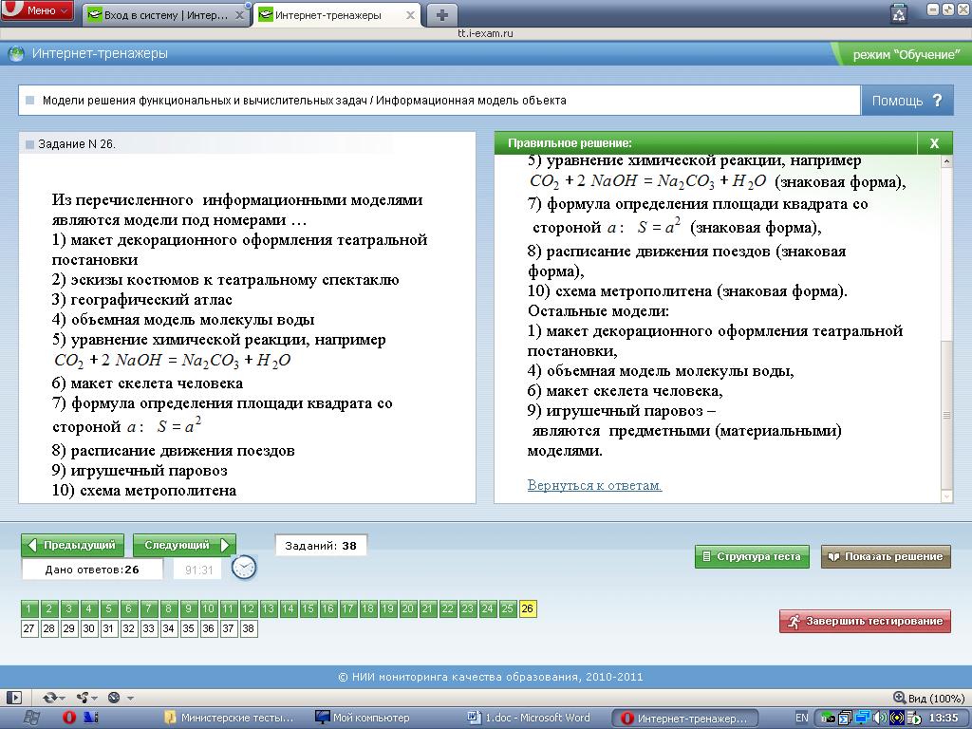Open the Opera Unite dropdown

pos(86,698)
